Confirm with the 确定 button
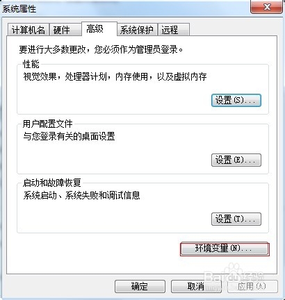The image size is (285, 300). pyautogui.click(x=140, y=287)
